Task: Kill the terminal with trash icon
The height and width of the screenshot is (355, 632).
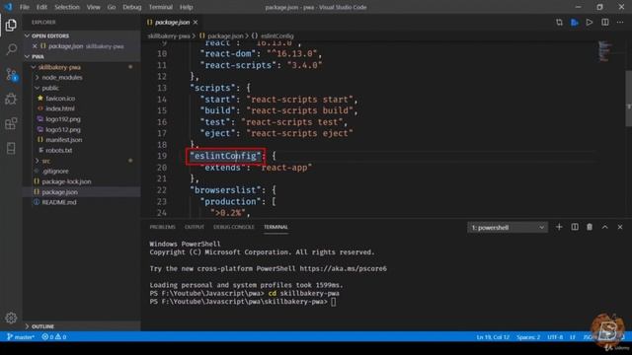Action: click(590, 227)
